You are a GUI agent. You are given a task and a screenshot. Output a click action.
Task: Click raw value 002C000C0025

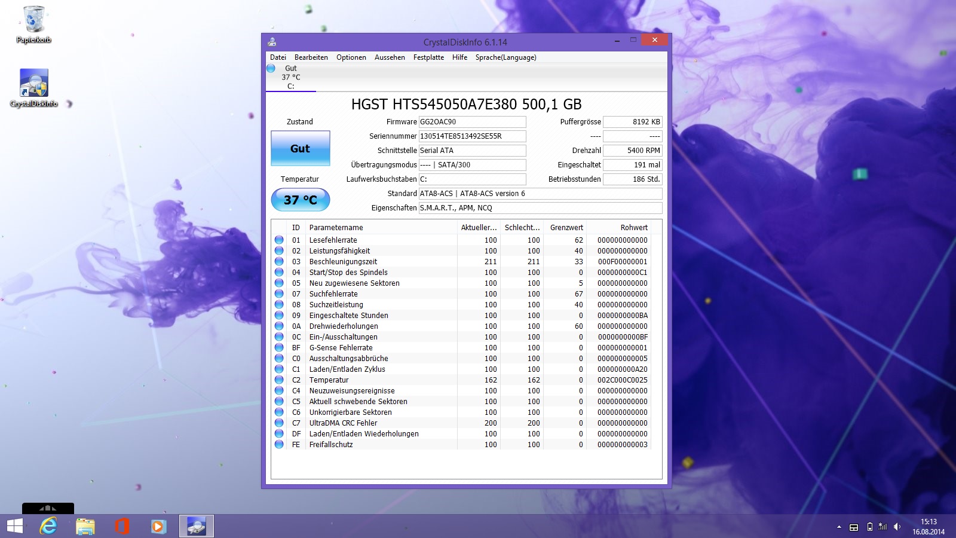pyautogui.click(x=623, y=380)
